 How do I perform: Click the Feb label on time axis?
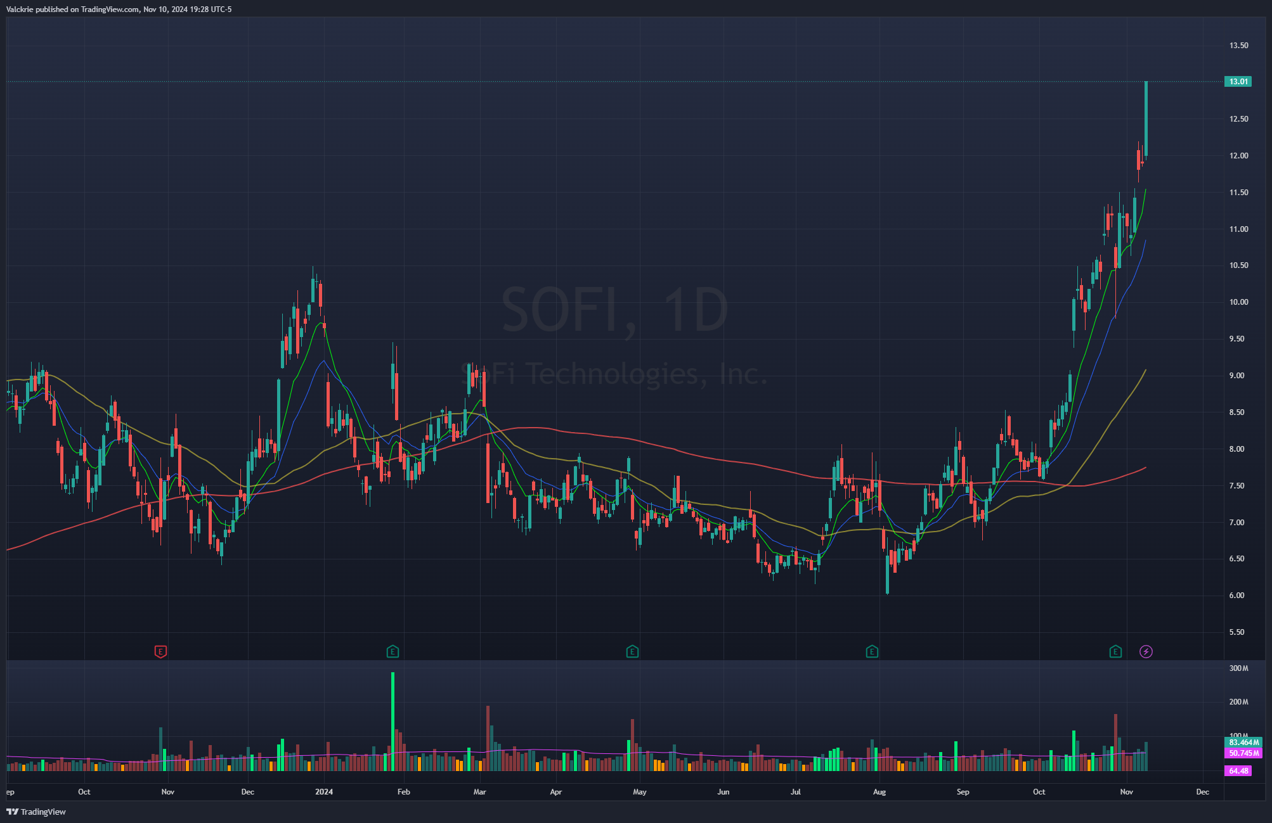pos(403,792)
